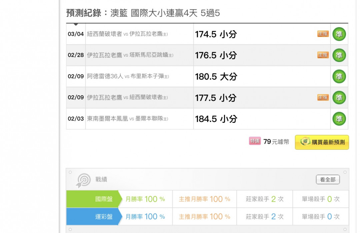Viewport: 360px width, 233px height.
Task: Click the 79 元噱幣 price
Action: (276, 142)
